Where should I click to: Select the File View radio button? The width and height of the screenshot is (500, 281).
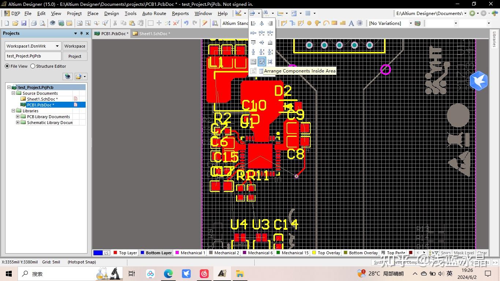coord(7,66)
